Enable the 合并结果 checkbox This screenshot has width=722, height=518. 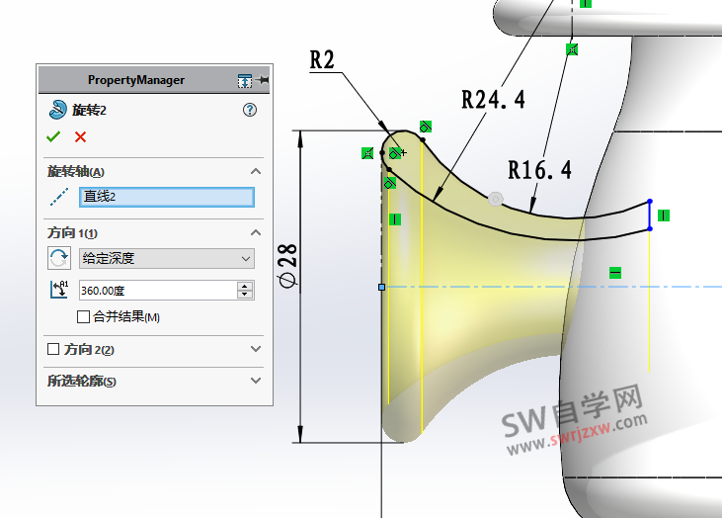84,317
